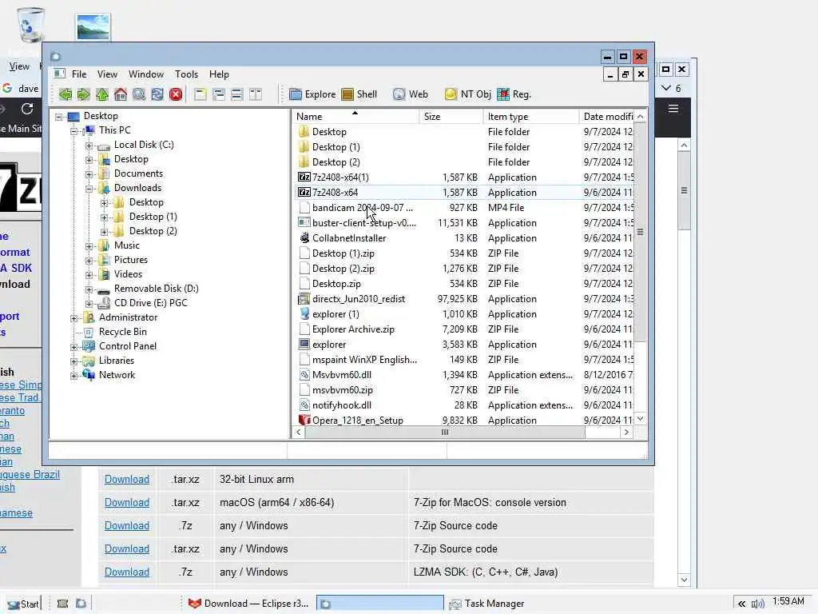Expand the Local Disk (C:) tree node
The height and width of the screenshot is (614, 818).
pos(89,146)
